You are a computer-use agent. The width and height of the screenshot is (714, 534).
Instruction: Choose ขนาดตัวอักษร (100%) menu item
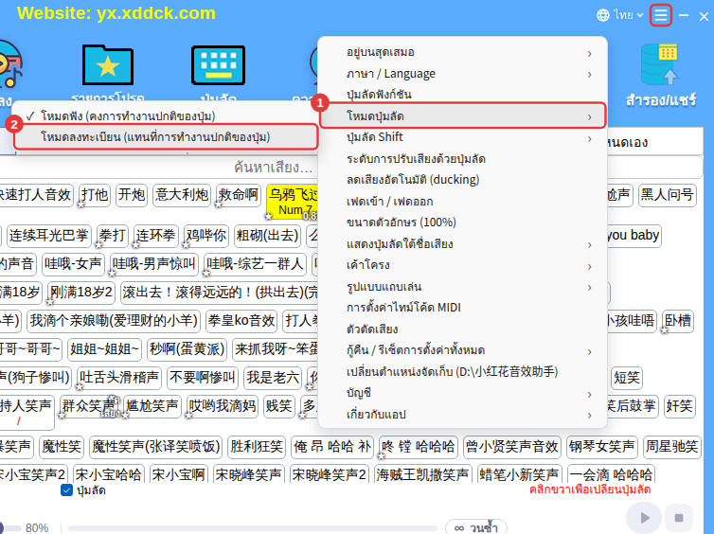pyautogui.click(x=462, y=222)
